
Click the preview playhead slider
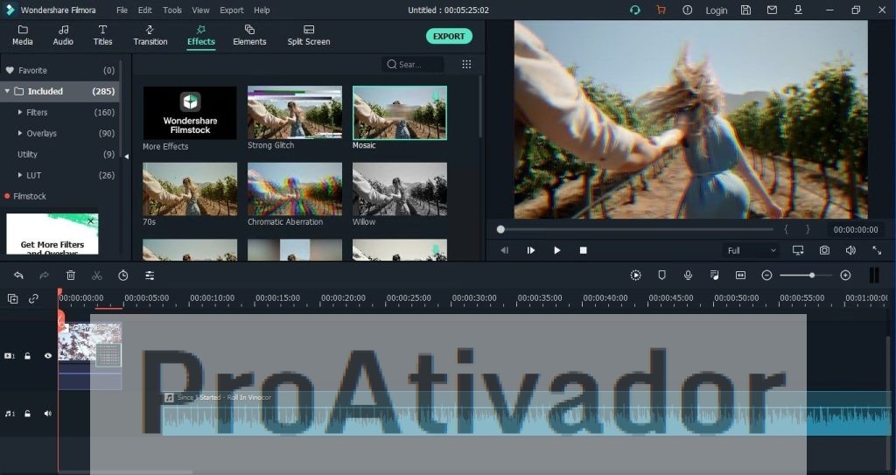pyautogui.click(x=500, y=229)
